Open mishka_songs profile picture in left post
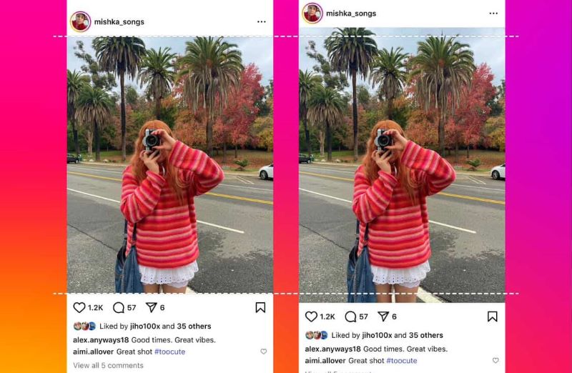 (x=81, y=22)
